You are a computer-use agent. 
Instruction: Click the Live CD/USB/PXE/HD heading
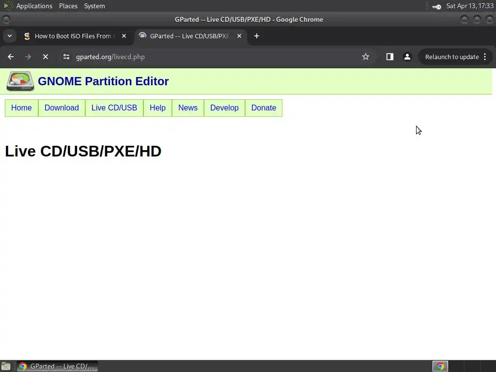pyautogui.click(x=83, y=151)
